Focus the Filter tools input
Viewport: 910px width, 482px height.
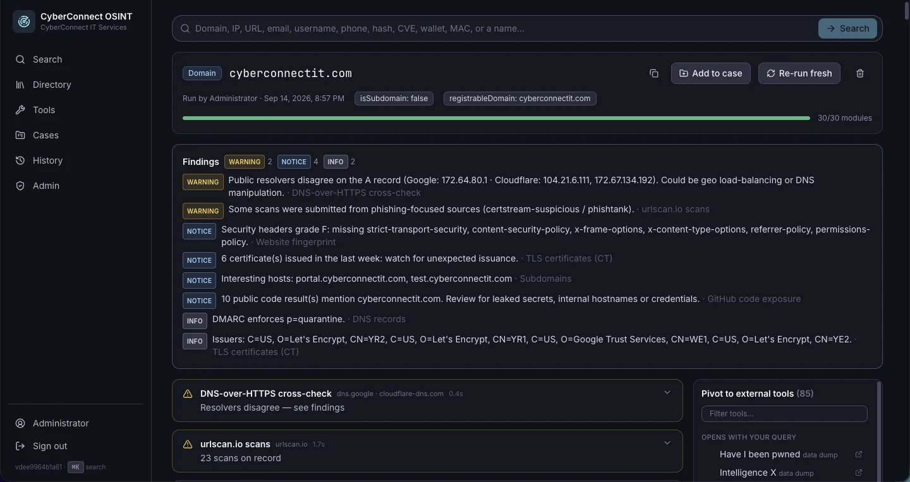[784, 414]
